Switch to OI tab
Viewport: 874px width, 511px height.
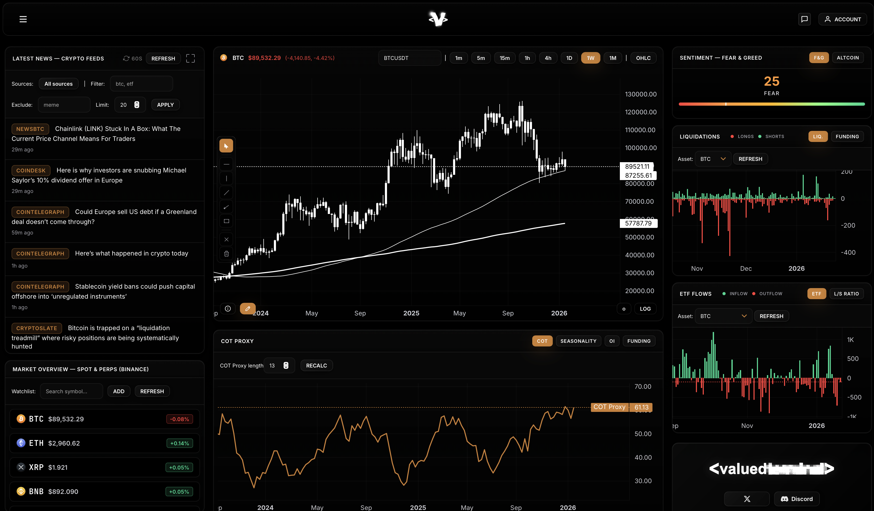click(612, 341)
